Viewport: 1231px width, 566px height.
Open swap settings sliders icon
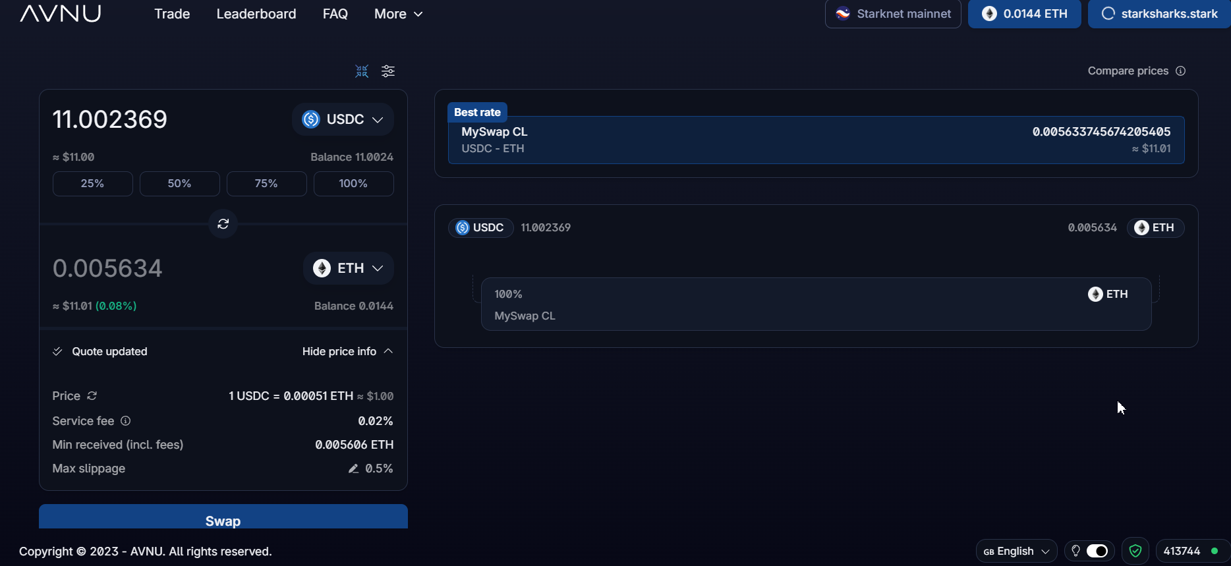(x=388, y=71)
